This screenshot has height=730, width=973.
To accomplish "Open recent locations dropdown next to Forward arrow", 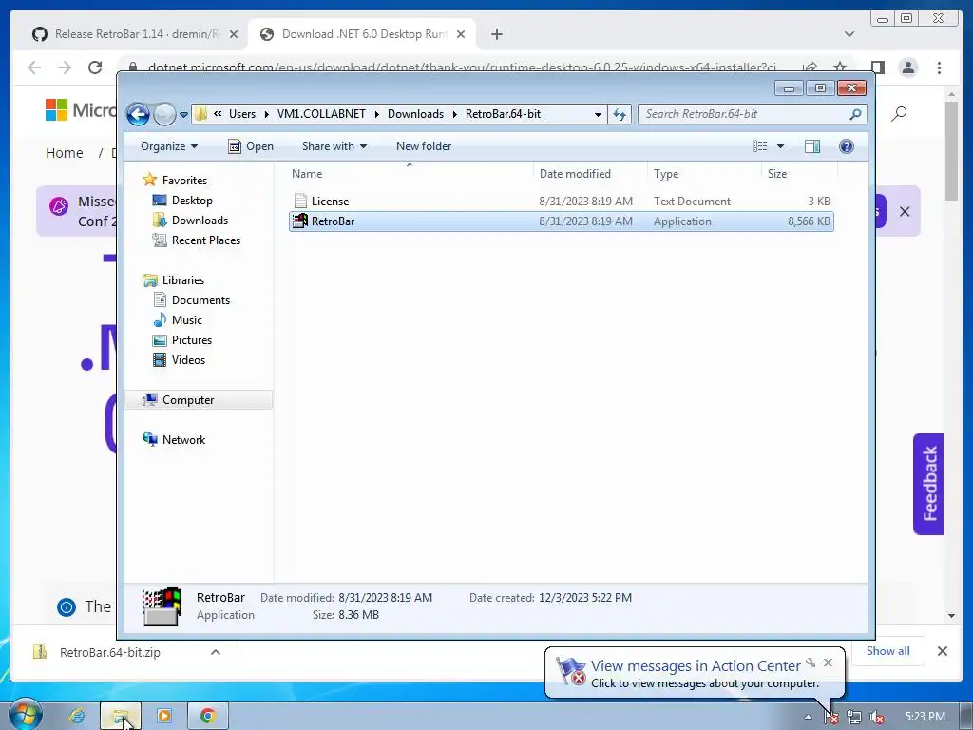I will (x=183, y=115).
